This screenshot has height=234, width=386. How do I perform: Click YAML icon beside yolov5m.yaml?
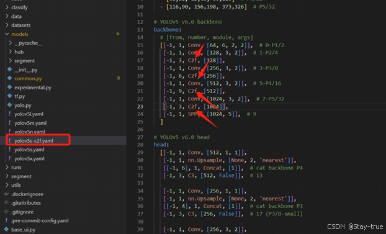9,123
